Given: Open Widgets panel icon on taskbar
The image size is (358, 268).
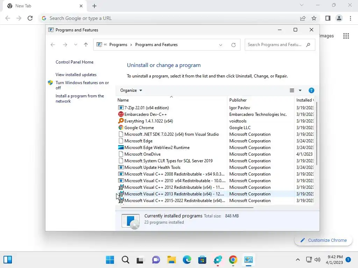Looking at the screenshot, I should pos(8,260).
